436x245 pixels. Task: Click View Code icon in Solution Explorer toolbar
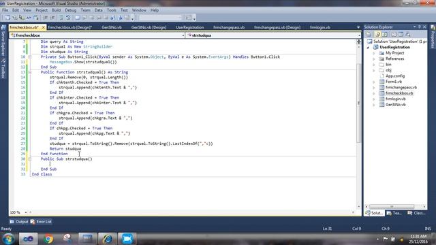394,35
